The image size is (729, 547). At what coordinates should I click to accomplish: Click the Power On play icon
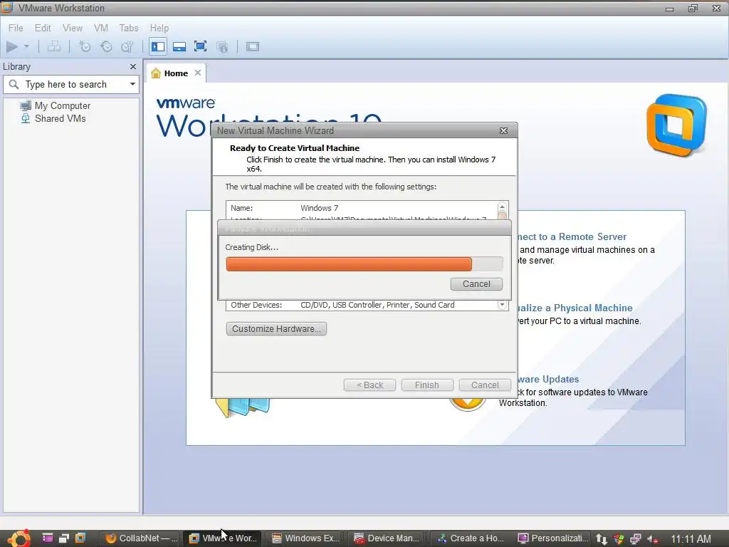point(12,46)
